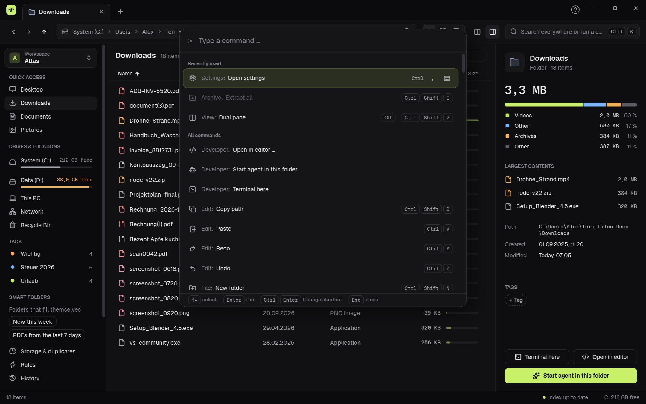Open a new tab with plus

point(120,12)
